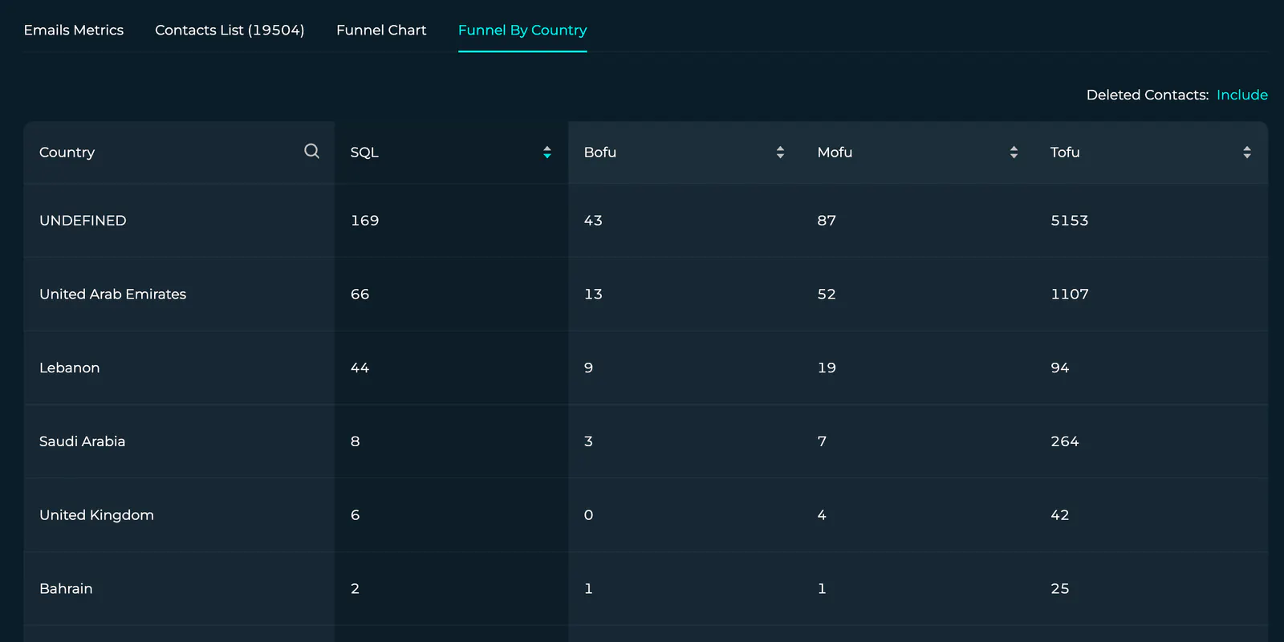The image size is (1284, 642).
Task: Sort table by SQL column arrows
Action: coord(547,152)
